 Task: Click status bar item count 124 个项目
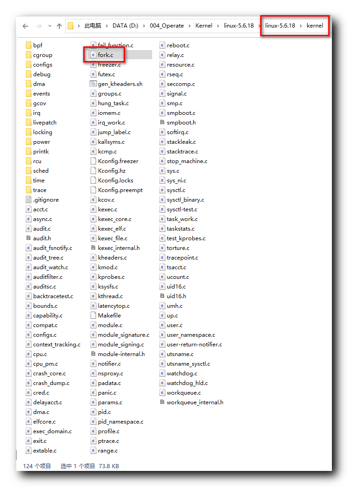[37, 466]
